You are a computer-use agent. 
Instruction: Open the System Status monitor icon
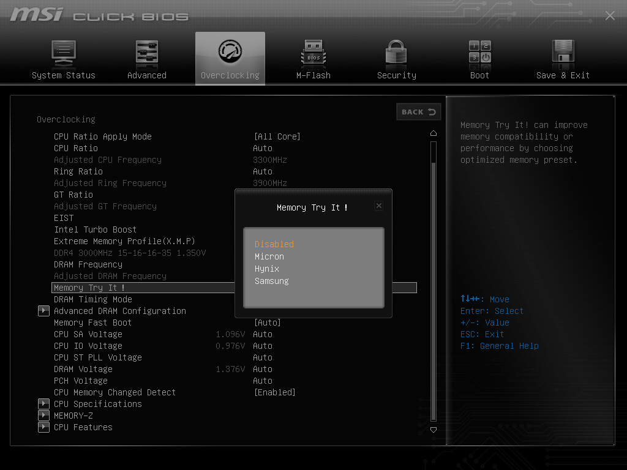[64, 53]
